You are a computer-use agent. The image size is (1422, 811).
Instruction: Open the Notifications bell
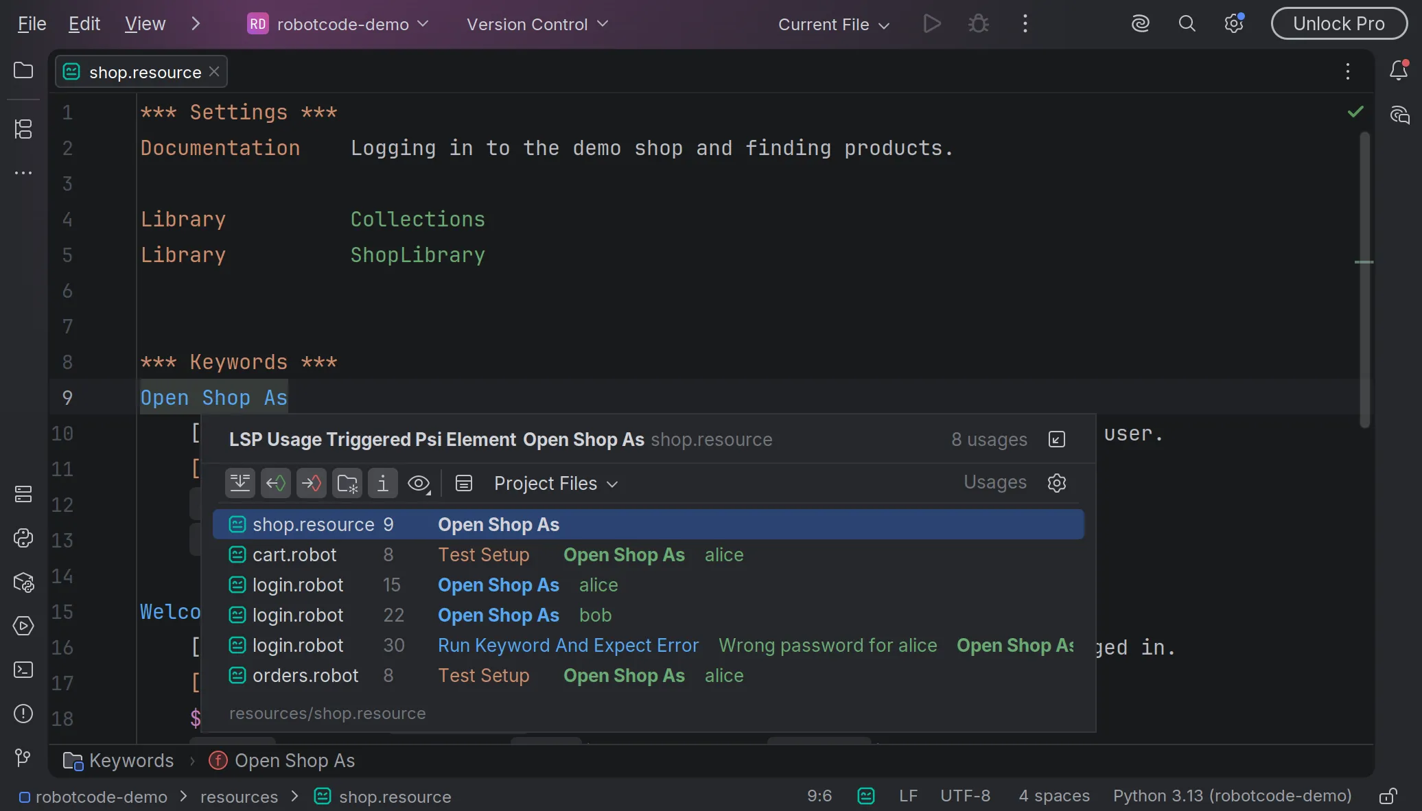coord(1399,70)
